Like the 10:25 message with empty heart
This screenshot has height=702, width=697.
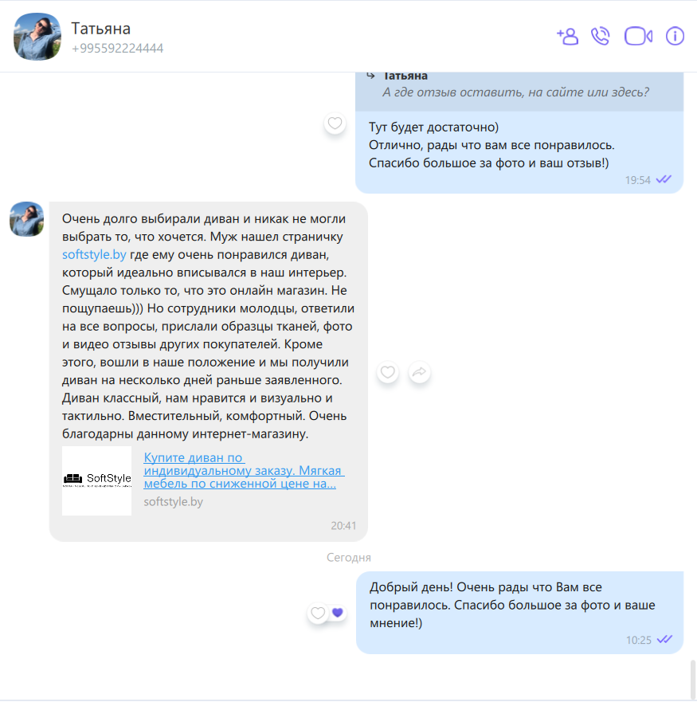coord(318,613)
